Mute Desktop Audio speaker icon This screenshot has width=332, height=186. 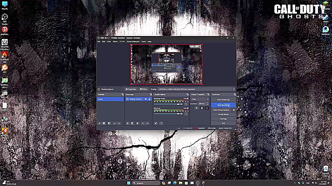coord(181,104)
